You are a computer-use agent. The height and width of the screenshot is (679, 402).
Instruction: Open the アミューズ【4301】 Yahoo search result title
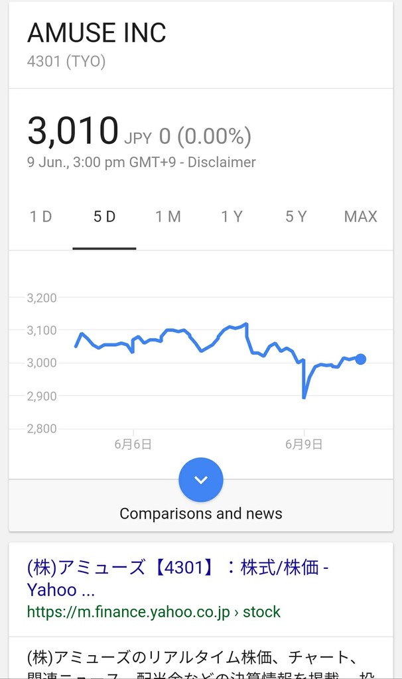click(x=178, y=578)
